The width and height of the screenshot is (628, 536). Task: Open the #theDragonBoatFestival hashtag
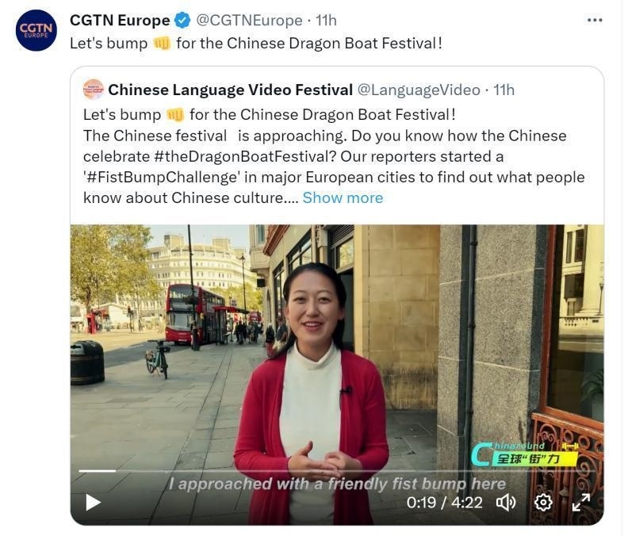pyautogui.click(x=245, y=156)
